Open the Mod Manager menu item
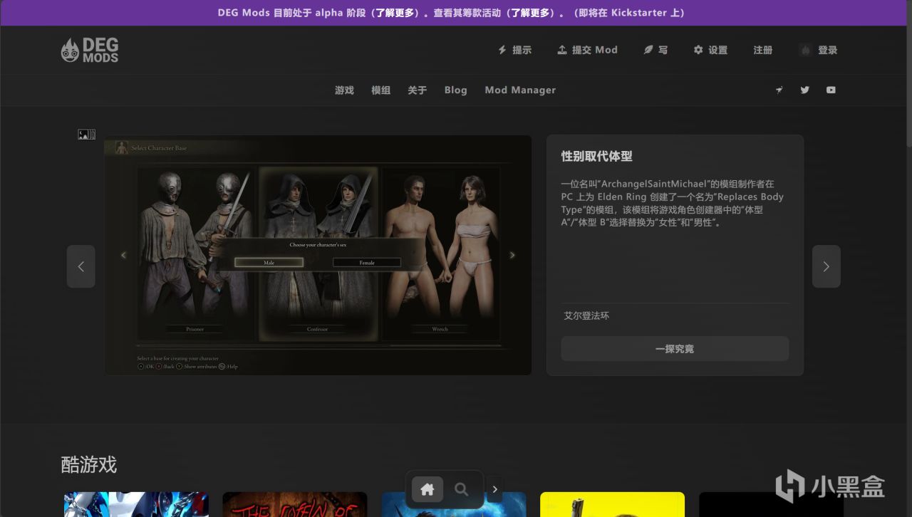The height and width of the screenshot is (517, 912). click(520, 90)
